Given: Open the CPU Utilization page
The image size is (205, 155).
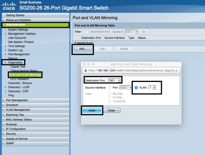Looking at the screenshot, I should click(20, 79).
